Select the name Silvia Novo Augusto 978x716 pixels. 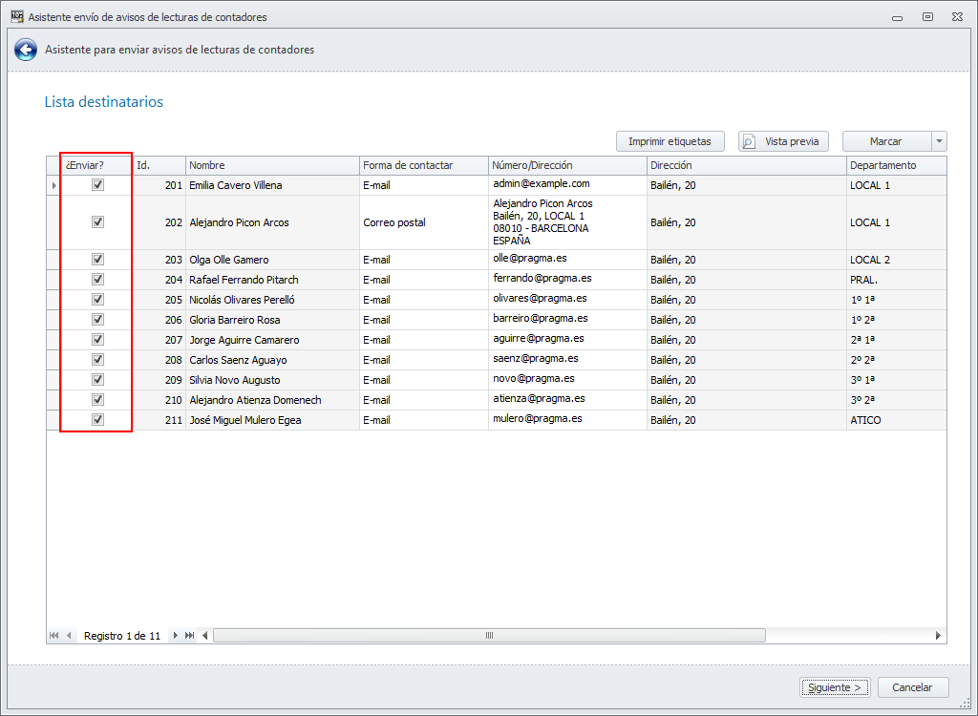click(235, 380)
